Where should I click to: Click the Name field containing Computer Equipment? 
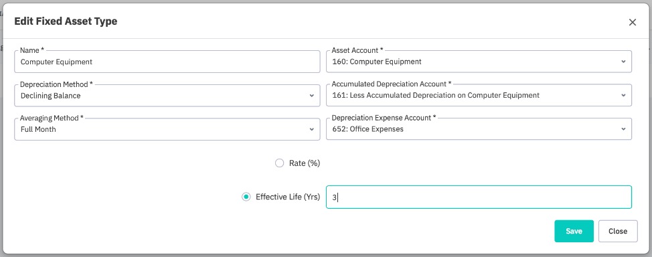tap(167, 62)
